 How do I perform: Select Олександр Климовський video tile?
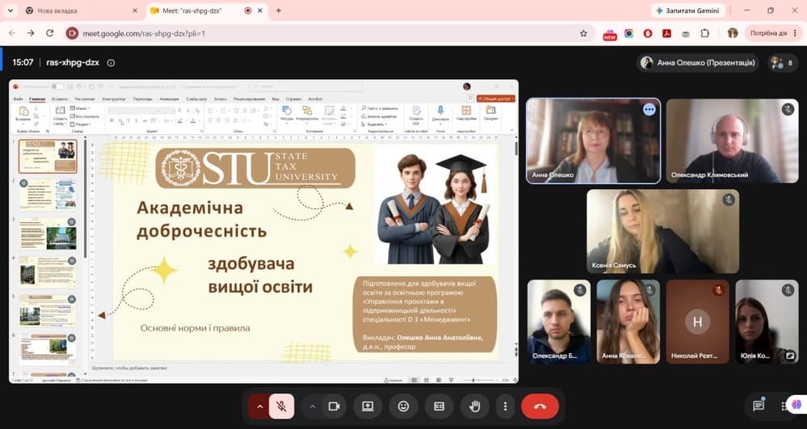click(x=732, y=141)
